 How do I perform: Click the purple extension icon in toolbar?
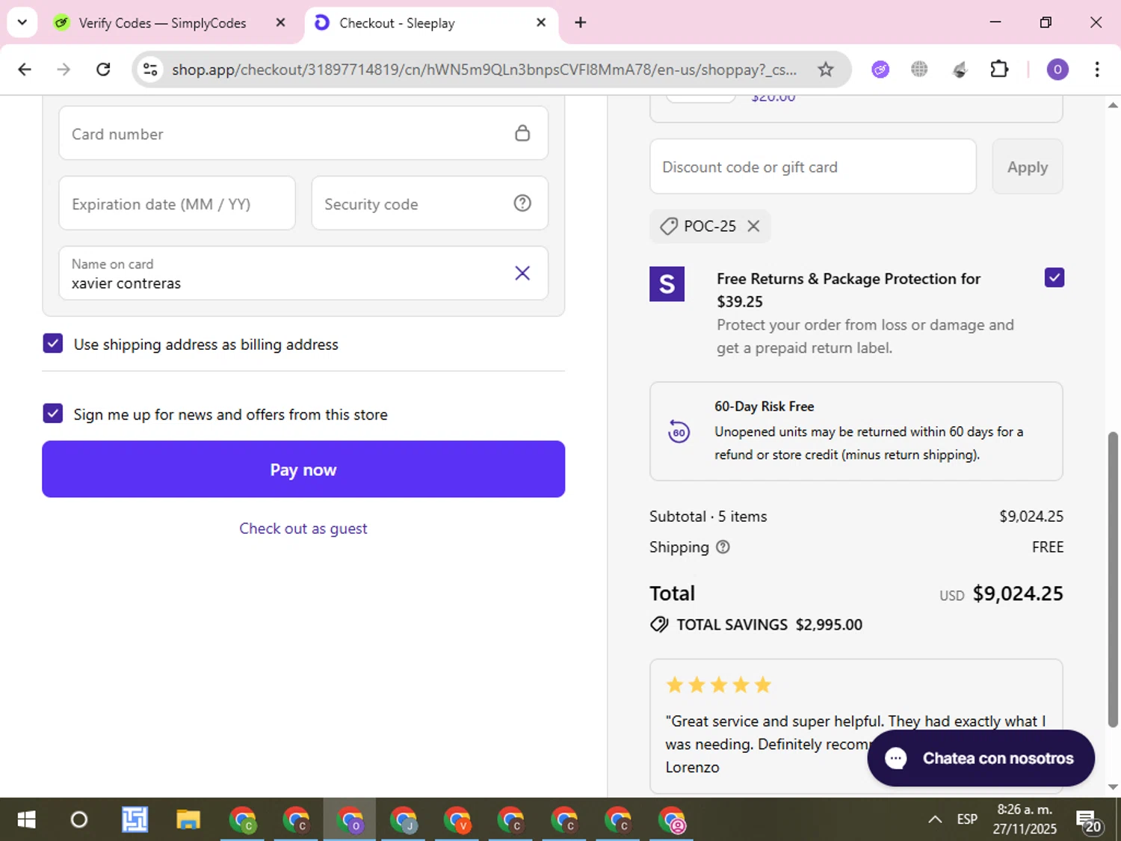(x=880, y=70)
